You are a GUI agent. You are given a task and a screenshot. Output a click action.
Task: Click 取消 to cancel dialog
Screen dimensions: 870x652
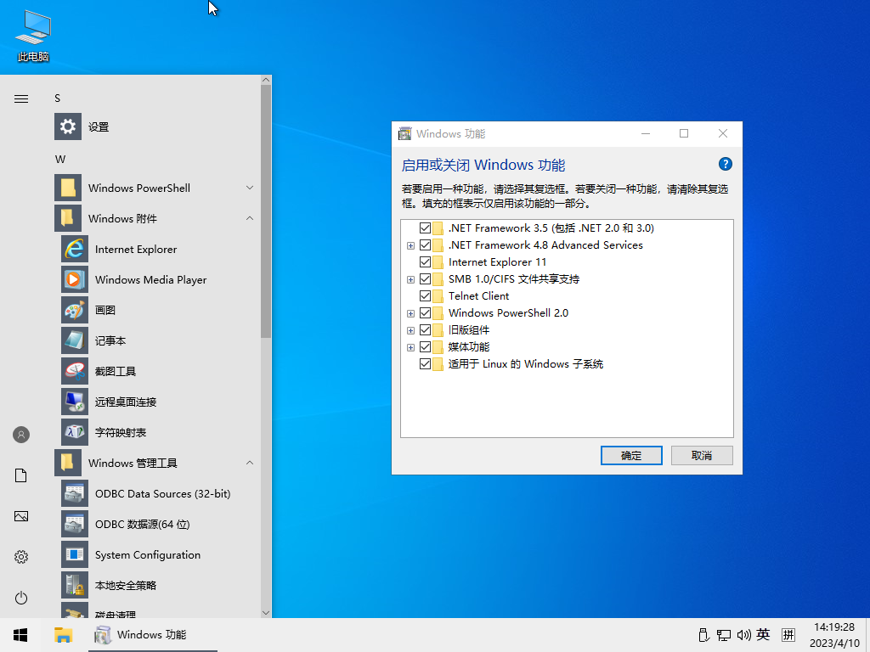pyautogui.click(x=702, y=456)
